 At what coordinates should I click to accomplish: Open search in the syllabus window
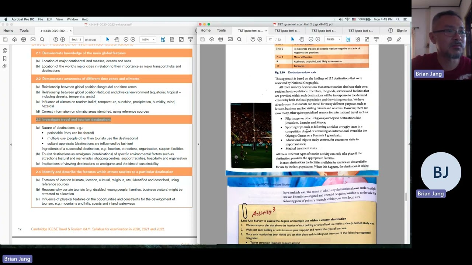(42, 39)
